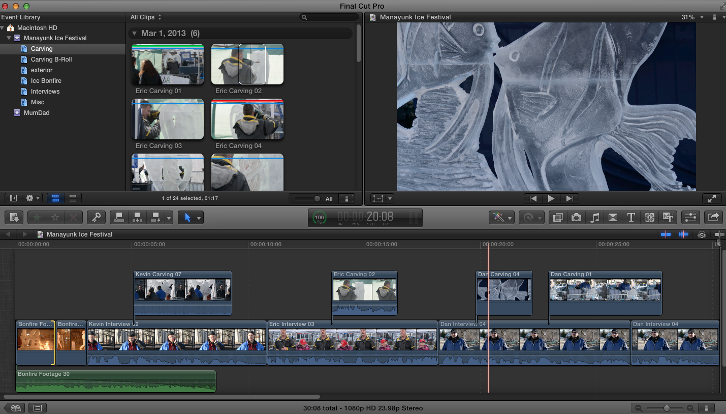The width and height of the screenshot is (726, 414).
Task: Open timeline clip appearance switch
Action: 706,408
